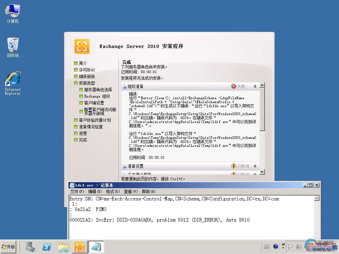Image resolution: width=339 pixels, height=254 pixels.
Task: Open Windows Explorer from the taskbar
Action: tap(63, 247)
